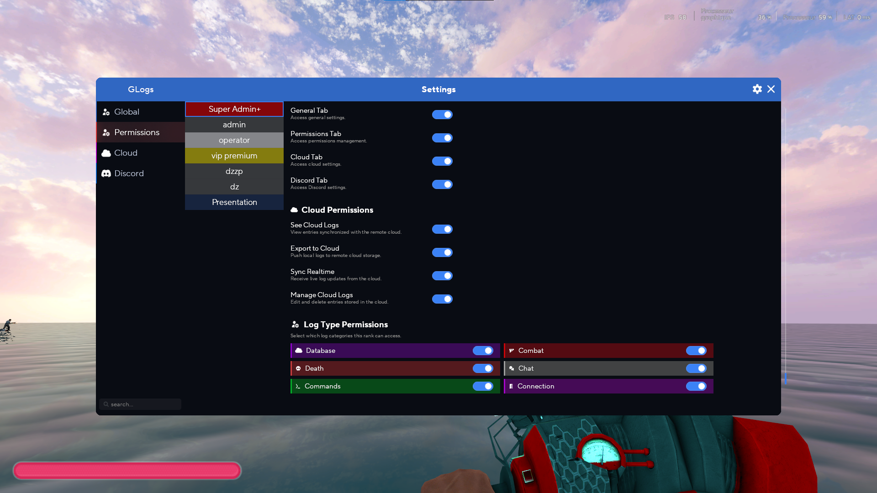Select the Presentation rank
This screenshot has width=877, height=493.
[234, 202]
